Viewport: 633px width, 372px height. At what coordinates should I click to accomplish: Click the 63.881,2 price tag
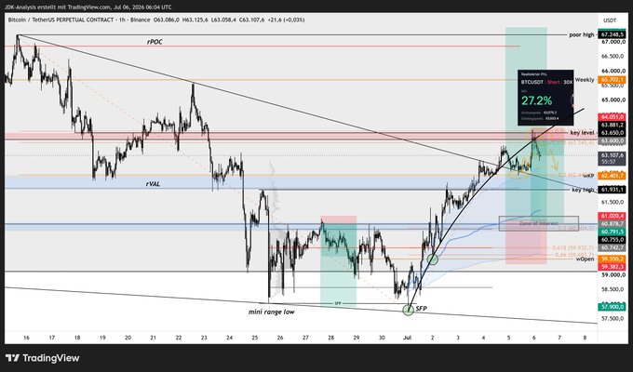613,125
